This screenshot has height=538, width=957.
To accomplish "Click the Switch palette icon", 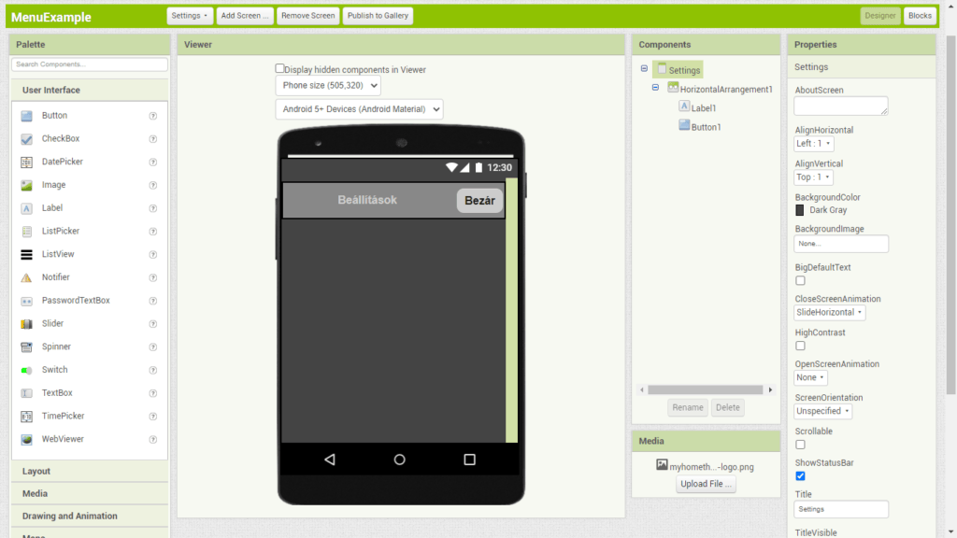I will point(26,370).
